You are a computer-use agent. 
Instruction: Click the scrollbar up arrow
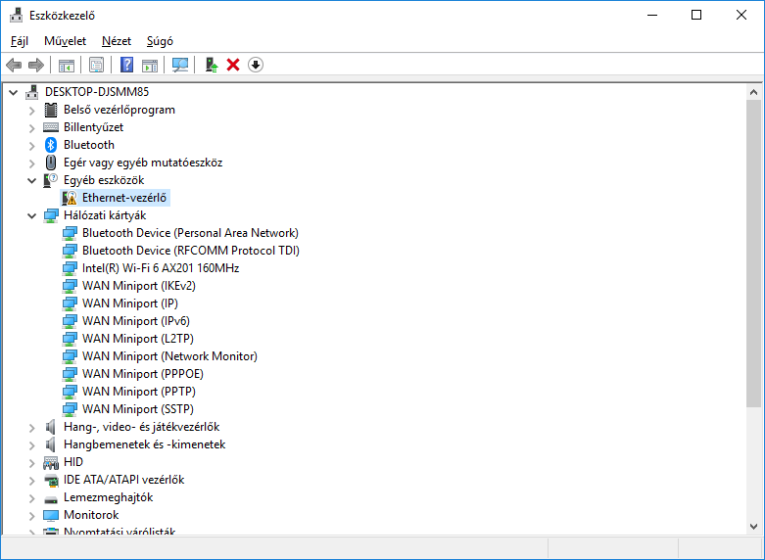click(x=754, y=92)
